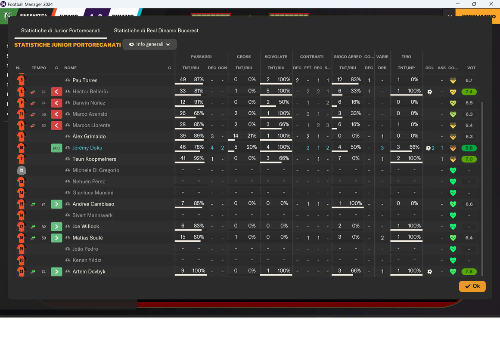Click the goal ball icon in Héctor Bellerín row
This screenshot has height=344, width=500.
click(429, 92)
